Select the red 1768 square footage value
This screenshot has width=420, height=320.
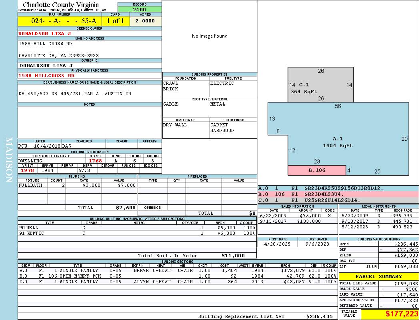point(95,161)
